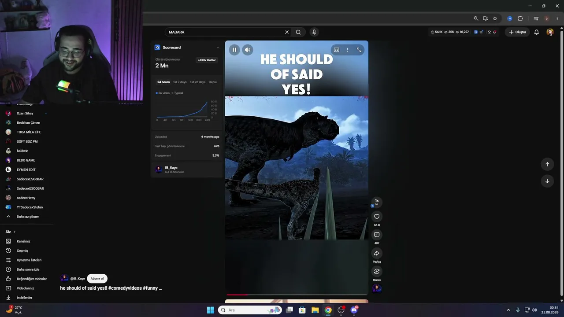The width and height of the screenshot is (564, 317).
Task: Expand the video title description text
Action: tap(111, 288)
